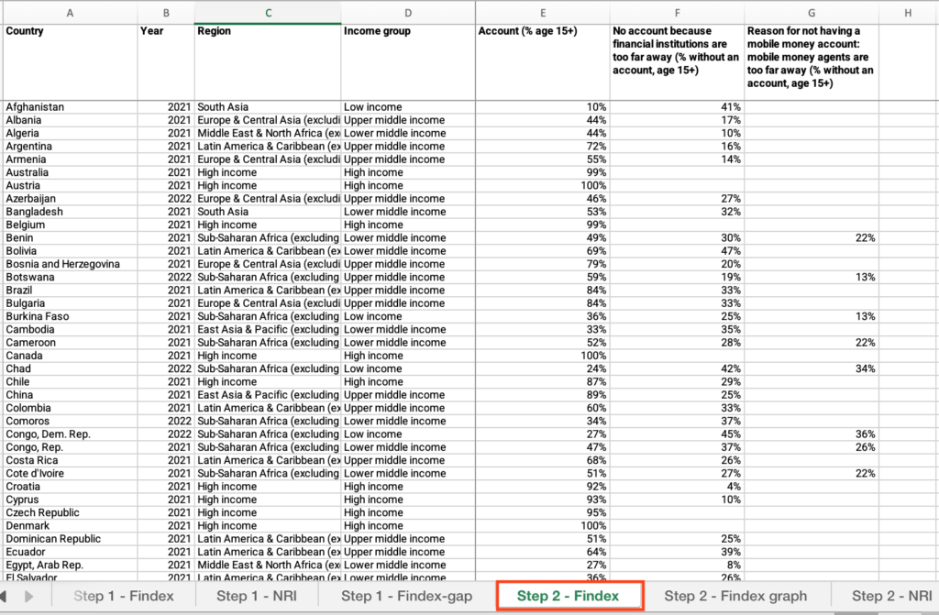Click Croatia's "4%" cell
The width and height of the screenshot is (939, 615).
[678, 487]
